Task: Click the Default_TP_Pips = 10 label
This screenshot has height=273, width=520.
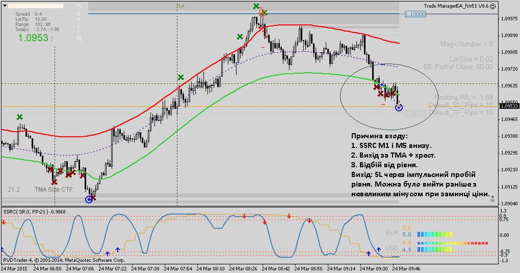Action: click(x=460, y=112)
